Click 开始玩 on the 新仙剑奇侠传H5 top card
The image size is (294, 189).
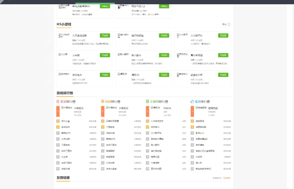click(x=105, y=6)
